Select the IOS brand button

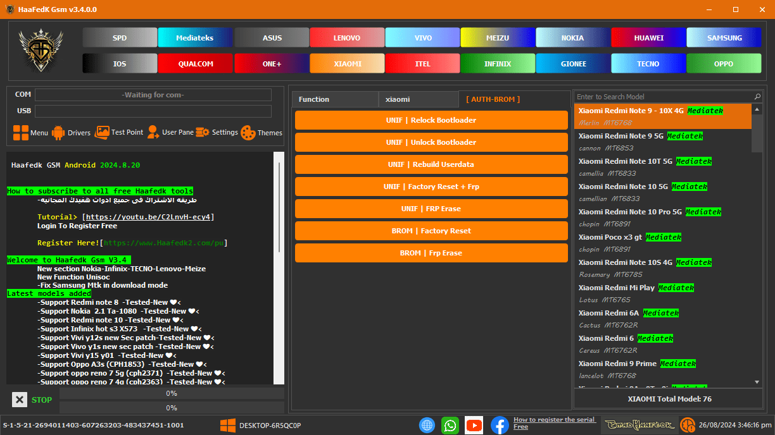pyautogui.click(x=120, y=63)
